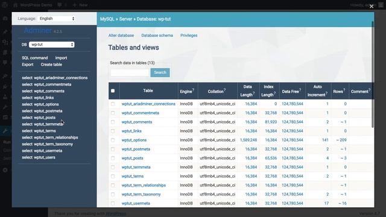Check the wptut_postmeta row checkbox
The width and height of the screenshot is (386, 217).
point(113,149)
